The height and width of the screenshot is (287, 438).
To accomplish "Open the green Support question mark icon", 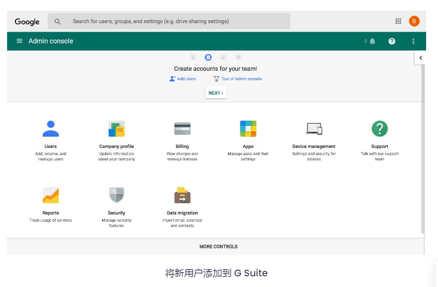I will 380,129.
